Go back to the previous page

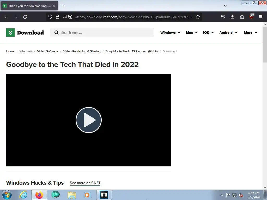(x=6, y=17)
